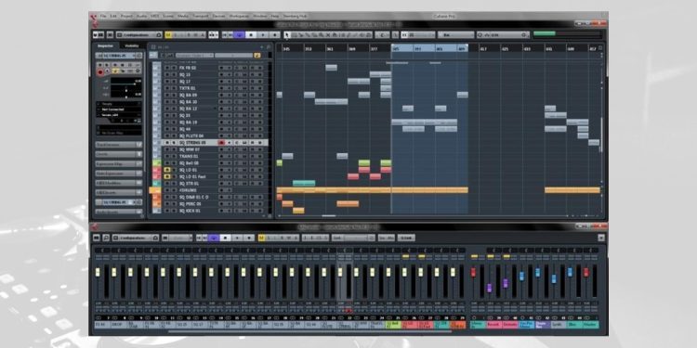Open the Configurations dropdown in project toolbar

139,34
